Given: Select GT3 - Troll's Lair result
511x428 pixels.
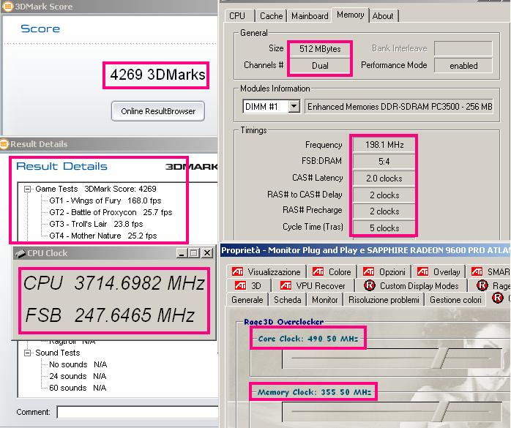Looking at the screenshot, I should [x=96, y=224].
